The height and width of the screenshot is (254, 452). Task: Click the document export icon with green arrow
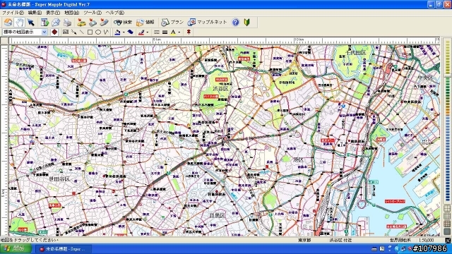click(45, 22)
